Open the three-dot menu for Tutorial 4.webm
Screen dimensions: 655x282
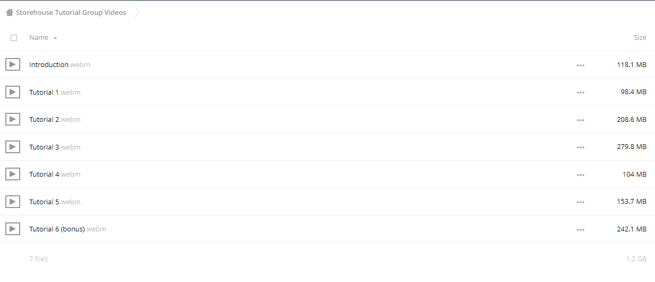581,175
